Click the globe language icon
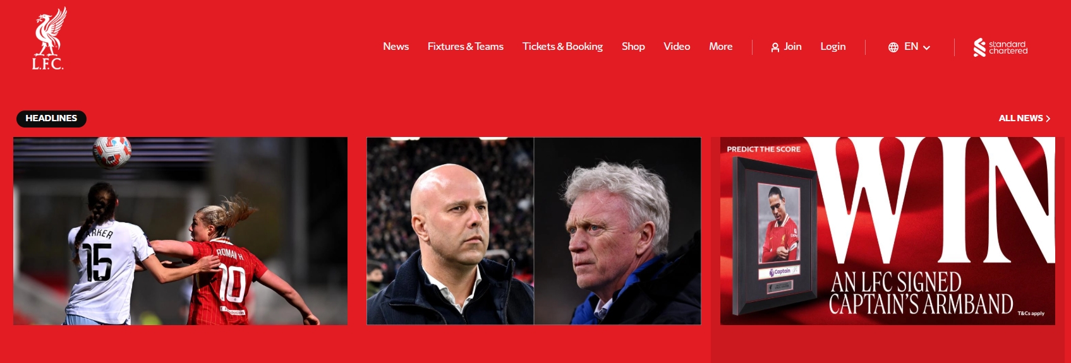 [893, 47]
